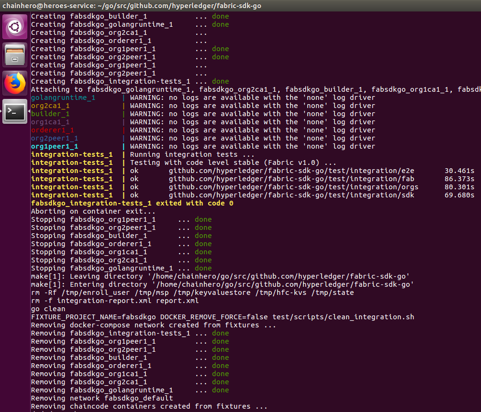
Task: Click 'Creating fabsdkgo_org2ca1_1' line
Action: tap(119, 33)
